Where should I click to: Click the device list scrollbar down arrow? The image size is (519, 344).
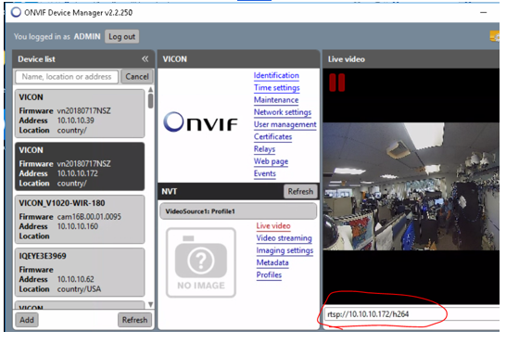tap(150, 304)
